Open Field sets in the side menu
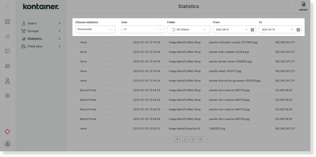This screenshot has height=157, width=316. click(35, 46)
